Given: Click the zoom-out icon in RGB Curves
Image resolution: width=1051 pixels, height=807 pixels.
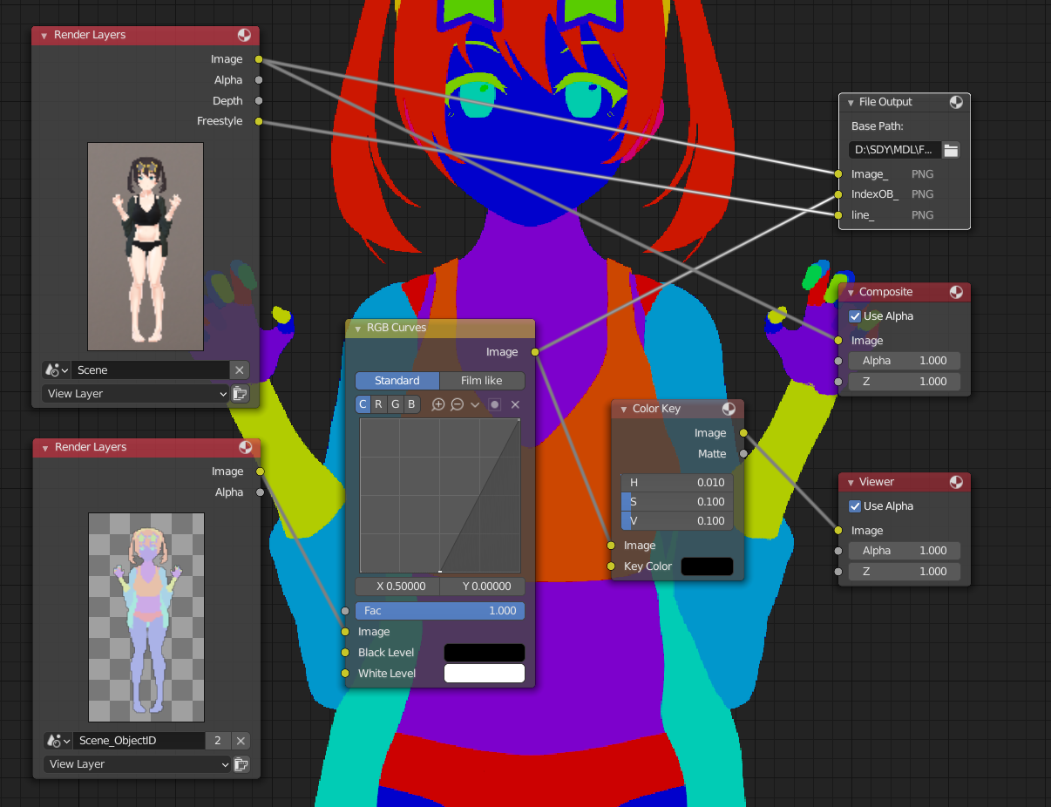Looking at the screenshot, I should (x=457, y=403).
